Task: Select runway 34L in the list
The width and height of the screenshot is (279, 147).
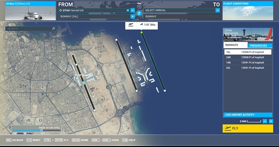Action: (248, 68)
